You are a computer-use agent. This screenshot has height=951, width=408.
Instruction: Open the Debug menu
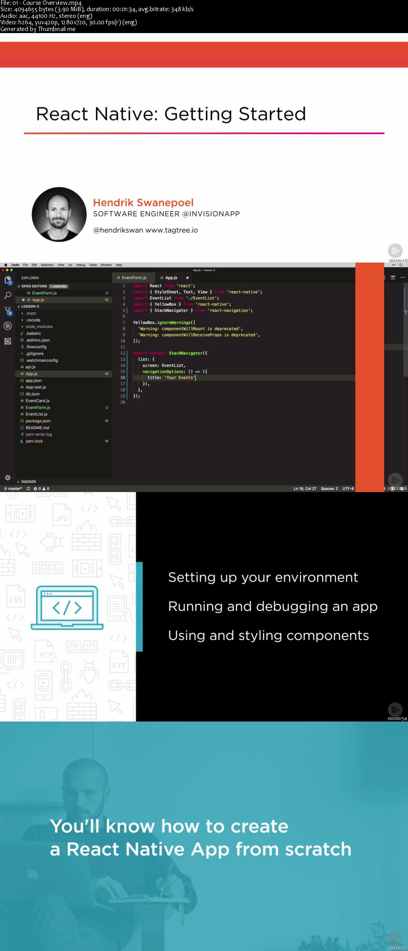80,265
